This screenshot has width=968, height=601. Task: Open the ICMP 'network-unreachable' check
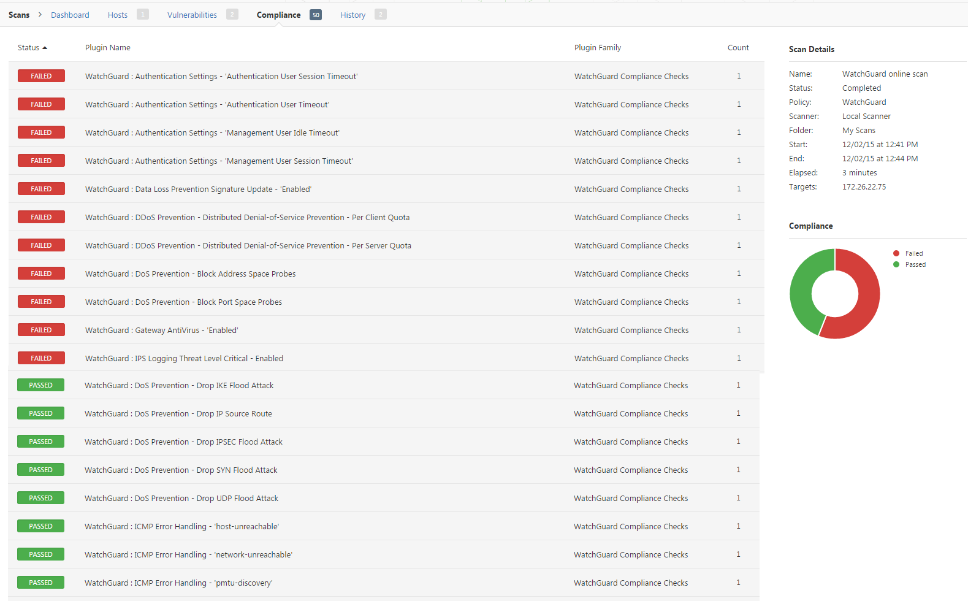click(188, 554)
